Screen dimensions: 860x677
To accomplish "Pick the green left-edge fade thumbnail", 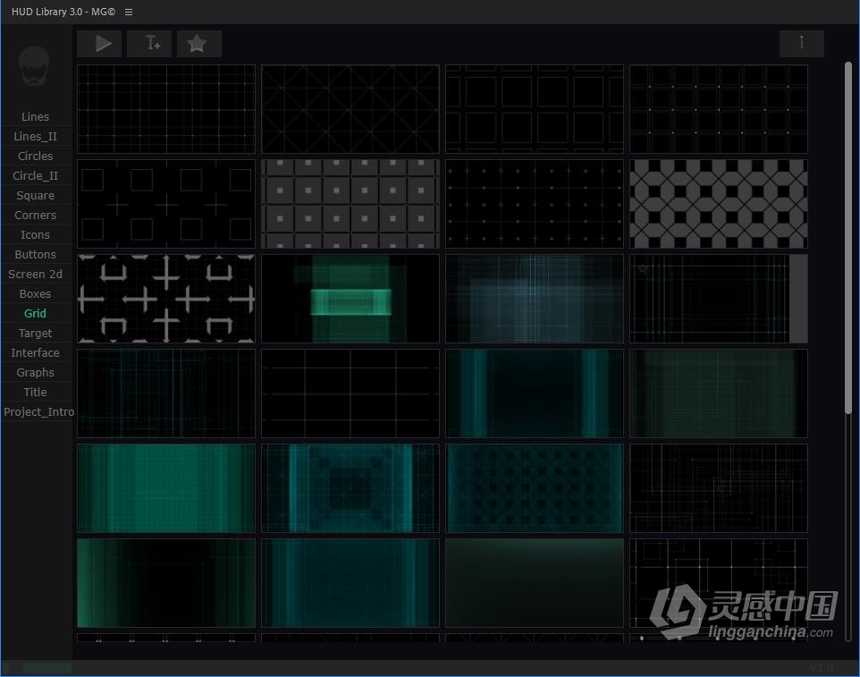I will pyautogui.click(x=166, y=583).
